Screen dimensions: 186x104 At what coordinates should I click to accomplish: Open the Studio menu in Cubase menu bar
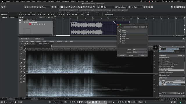[58, 1]
